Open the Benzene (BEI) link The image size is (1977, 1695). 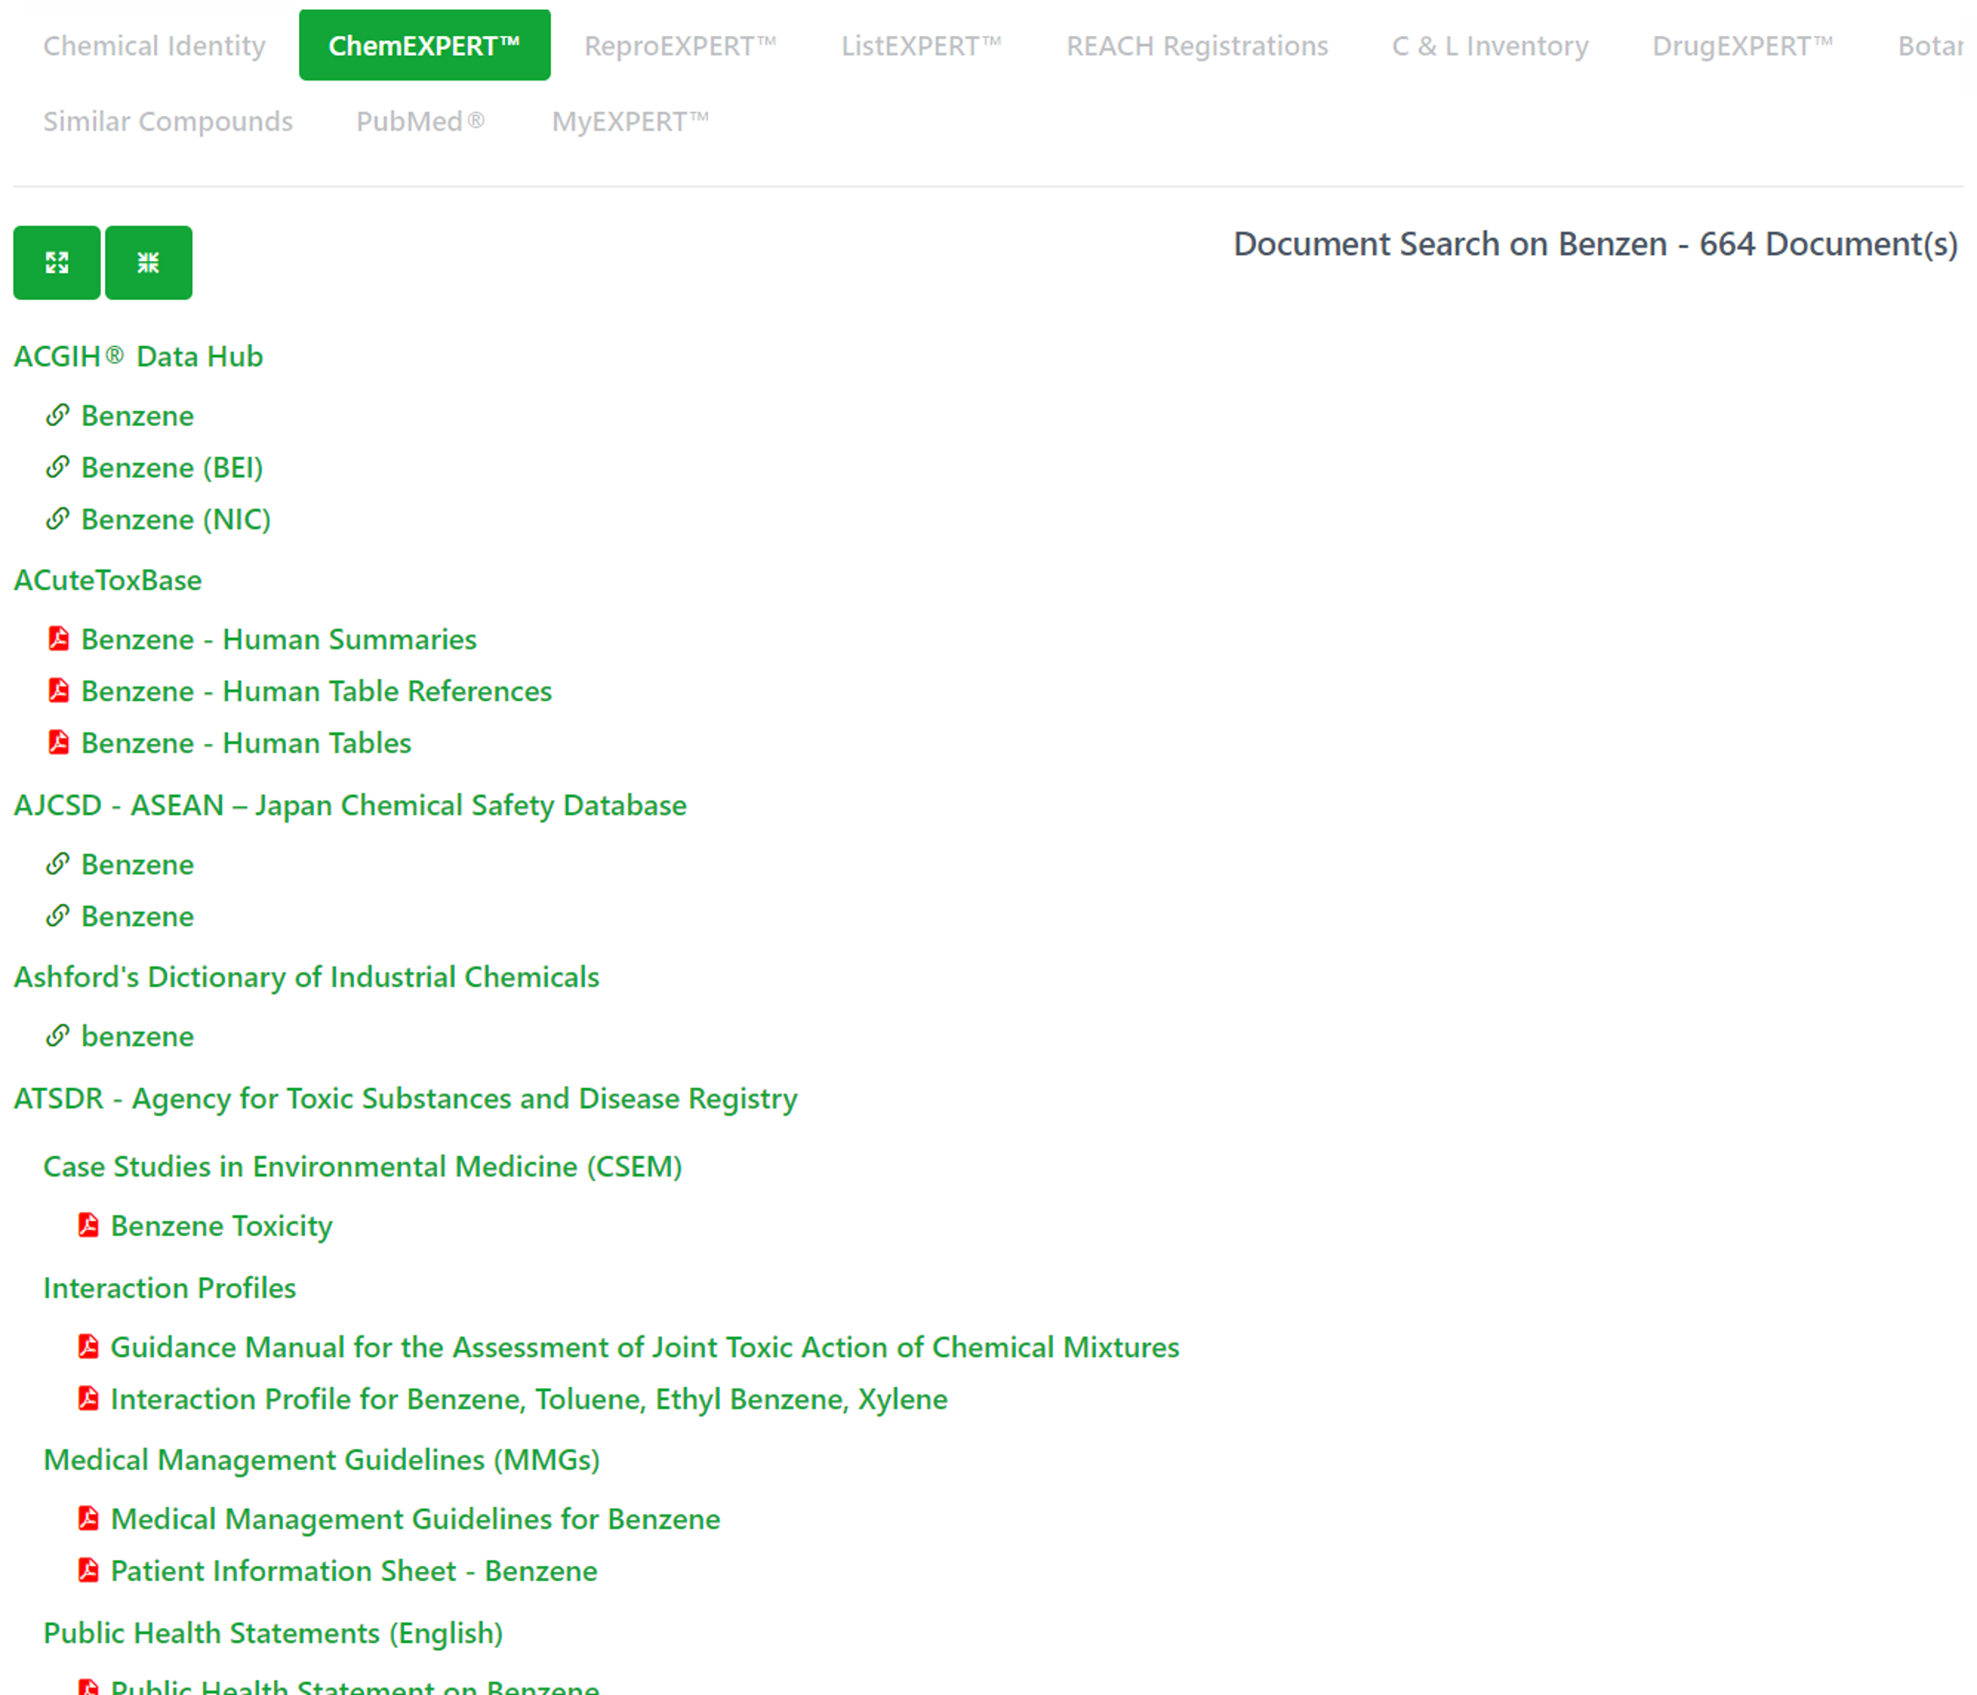[x=172, y=467]
